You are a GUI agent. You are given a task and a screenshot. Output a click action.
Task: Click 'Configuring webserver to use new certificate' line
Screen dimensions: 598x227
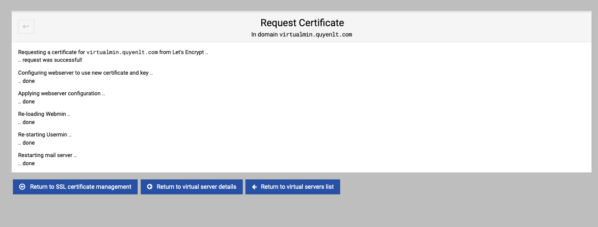[85, 73]
